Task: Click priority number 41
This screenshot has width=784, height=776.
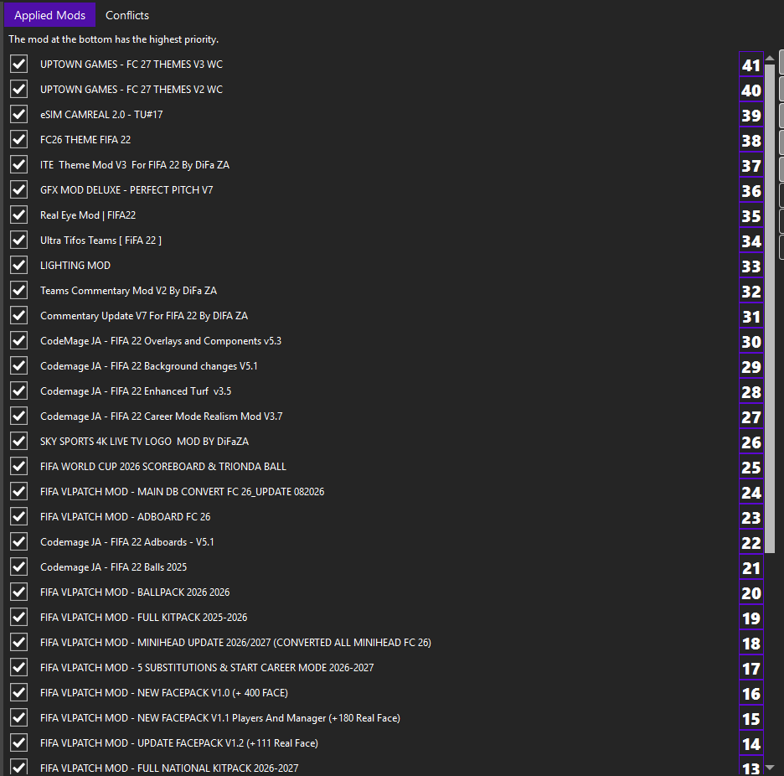Action: coord(751,65)
